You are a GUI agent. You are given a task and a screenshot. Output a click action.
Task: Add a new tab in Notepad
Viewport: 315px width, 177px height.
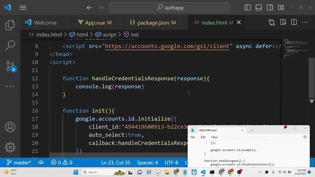pyautogui.click(x=252, y=130)
